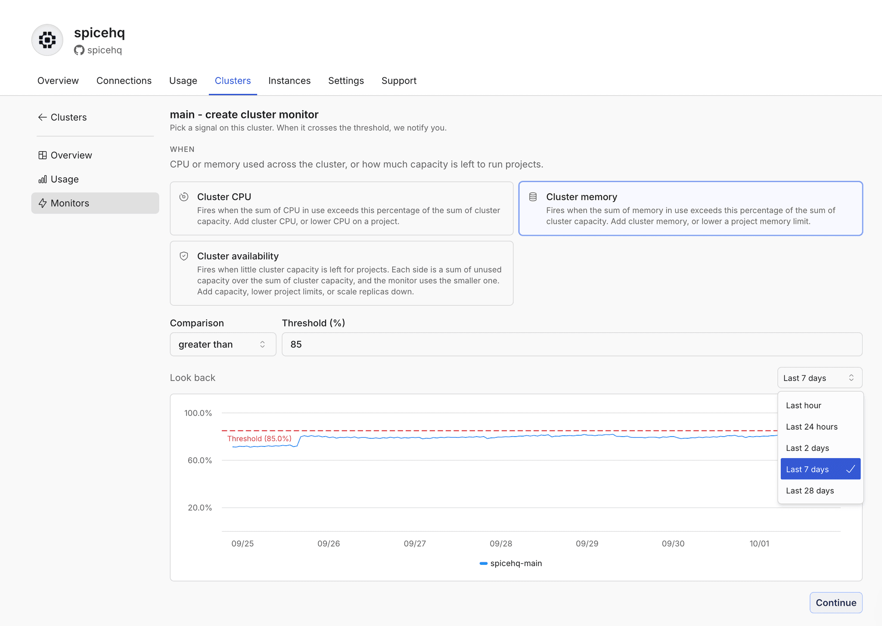Open the Support tab
882x626 pixels.
coord(399,81)
